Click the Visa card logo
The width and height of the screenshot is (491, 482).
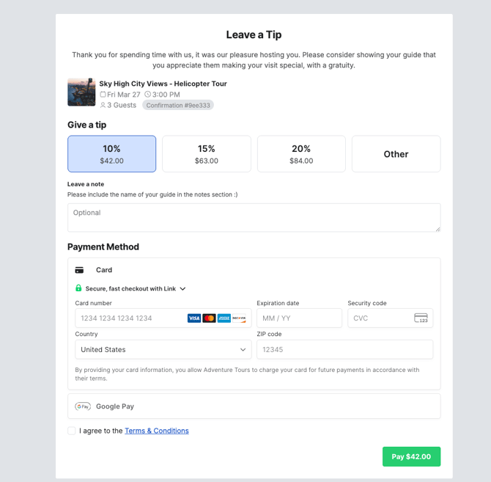pyautogui.click(x=193, y=318)
